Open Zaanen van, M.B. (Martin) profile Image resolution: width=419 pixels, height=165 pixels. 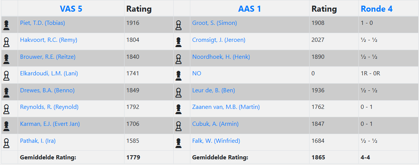pos(226,107)
